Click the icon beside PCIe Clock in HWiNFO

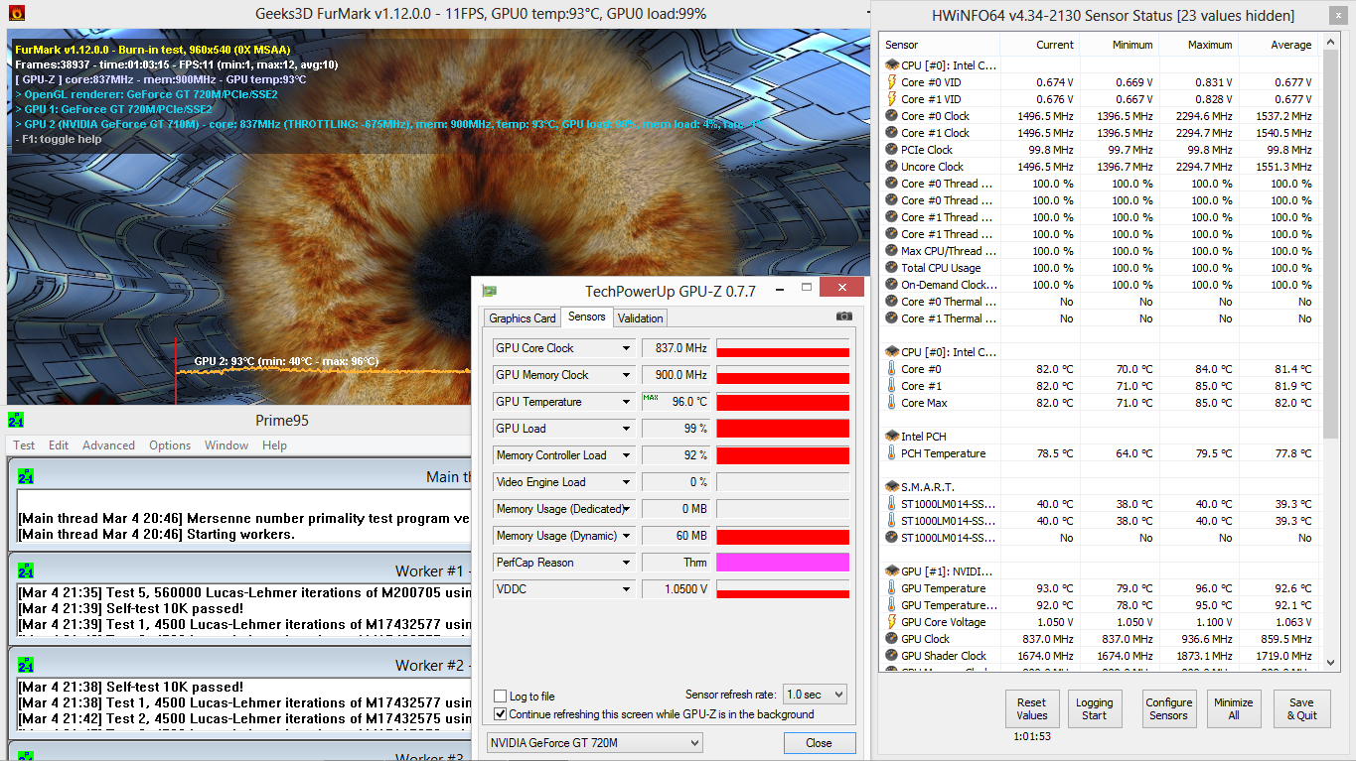point(891,150)
